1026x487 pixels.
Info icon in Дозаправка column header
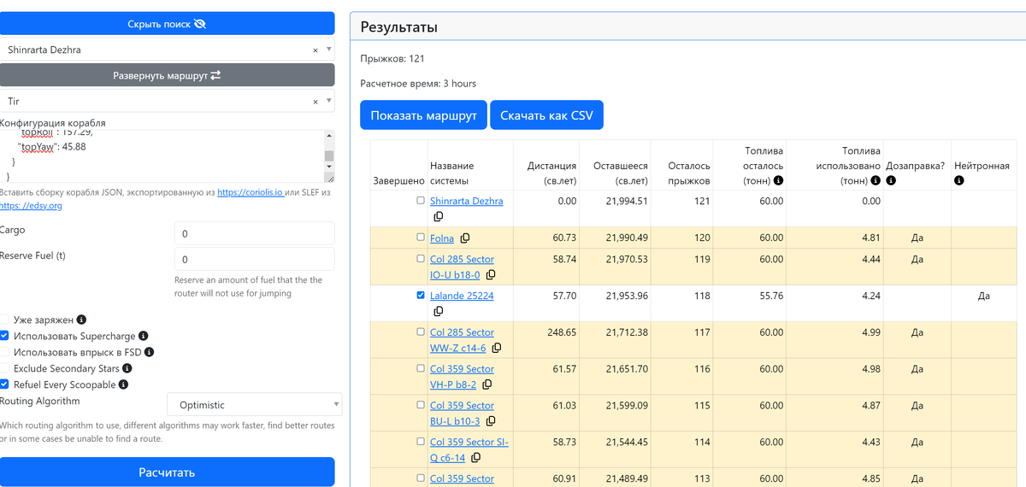tap(892, 181)
